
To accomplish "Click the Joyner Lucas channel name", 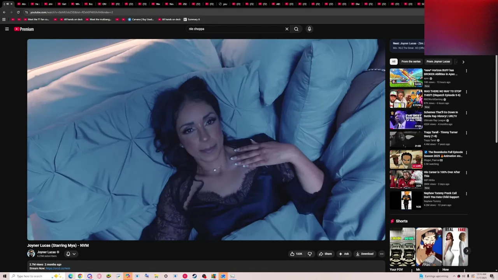I will point(46,252).
